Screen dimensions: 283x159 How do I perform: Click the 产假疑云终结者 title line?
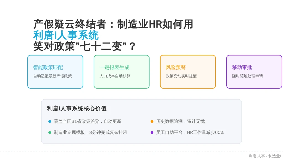pyautogui.click(x=113, y=24)
